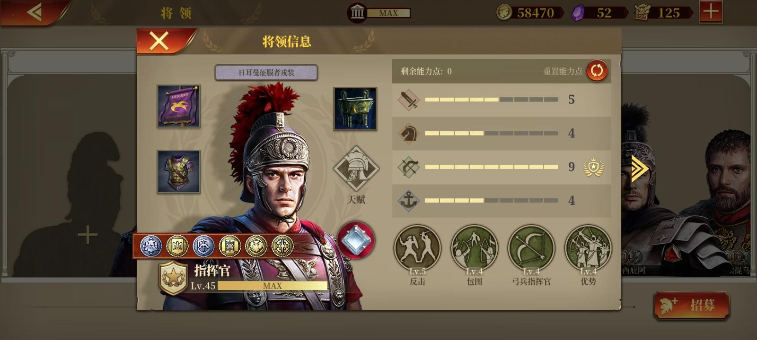The height and width of the screenshot is (340, 757).
Task: Click the 招募 recruit button
Action: click(x=691, y=305)
